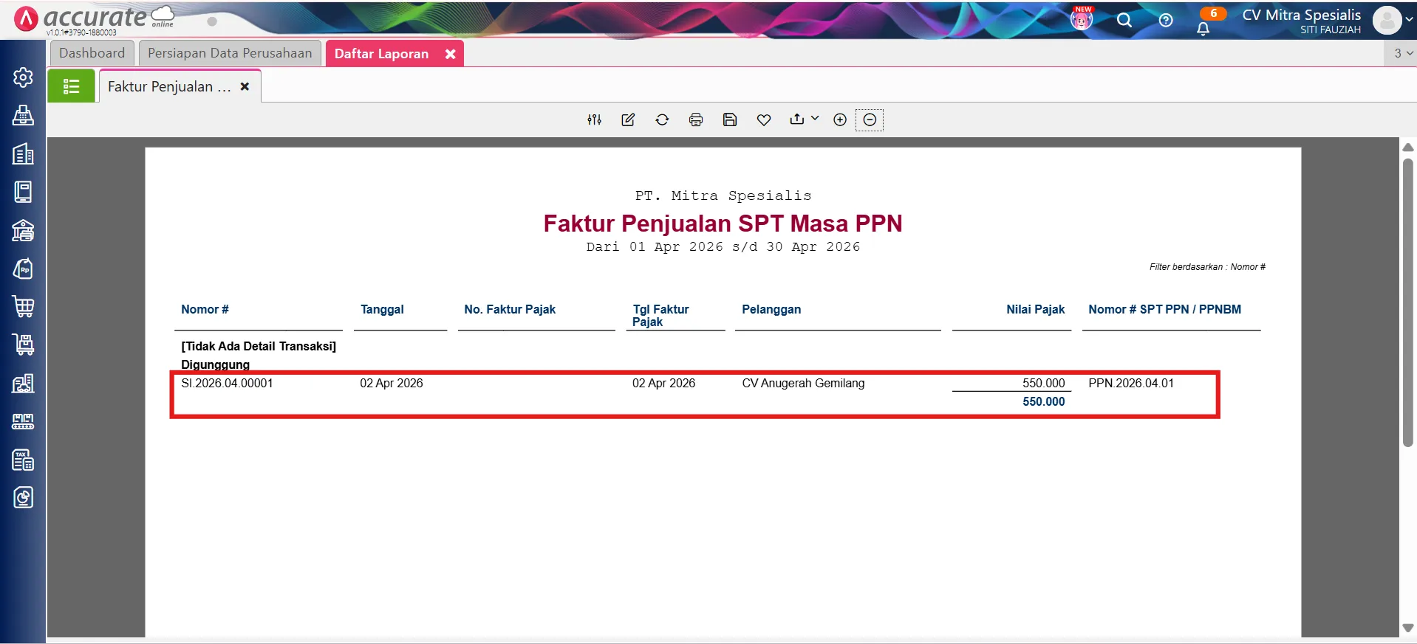
Task: Mark report as favorite heart icon
Action: tap(764, 120)
